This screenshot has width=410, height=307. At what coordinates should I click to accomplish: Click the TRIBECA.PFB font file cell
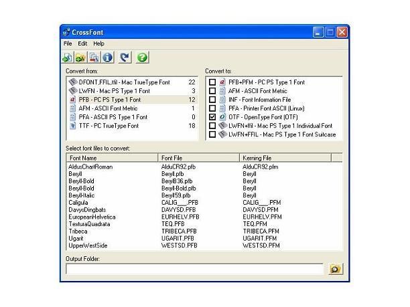coord(179,231)
